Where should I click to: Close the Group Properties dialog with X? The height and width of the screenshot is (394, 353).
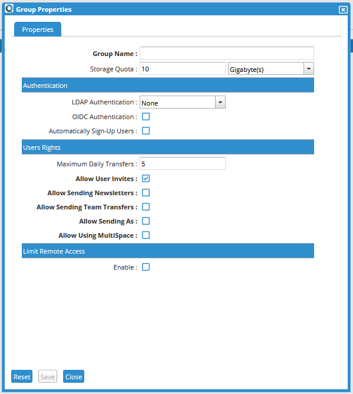click(x=343, y=10)
